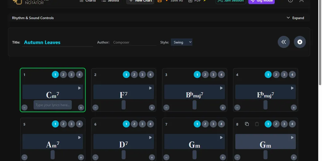Click the paste clipboard icon in measure 8

tap(257, 124)
